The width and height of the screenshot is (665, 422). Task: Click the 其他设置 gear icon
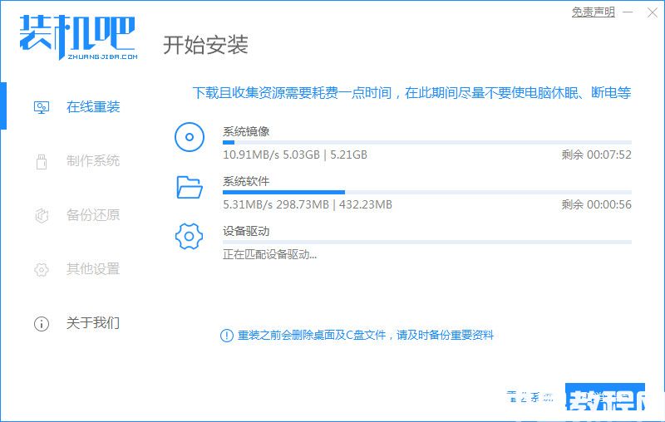[42, 269]
